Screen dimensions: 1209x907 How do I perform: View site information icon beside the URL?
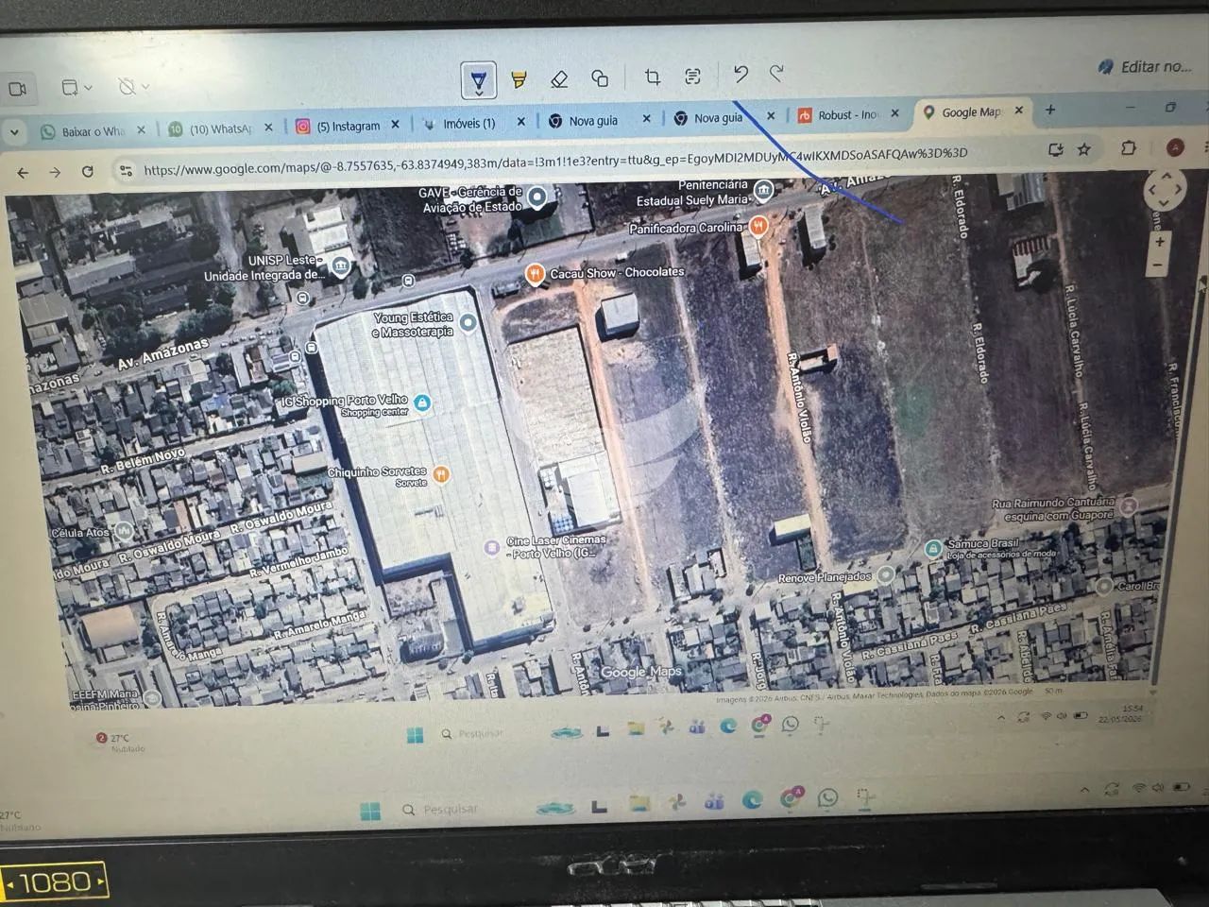(x=125, y=170)
